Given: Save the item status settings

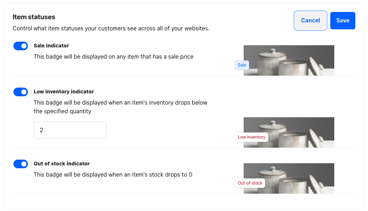Looking at the screenshot, I should (x=343, y=21).
